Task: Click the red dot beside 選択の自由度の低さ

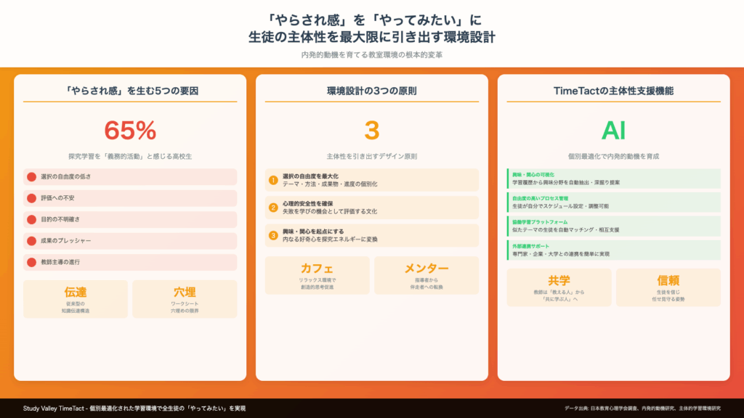Action: pos(31,177)
